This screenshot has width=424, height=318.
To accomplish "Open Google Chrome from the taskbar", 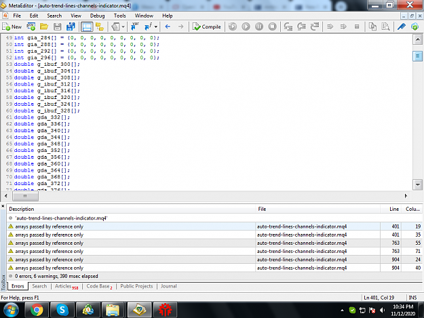I will click(x=37, y=310).
